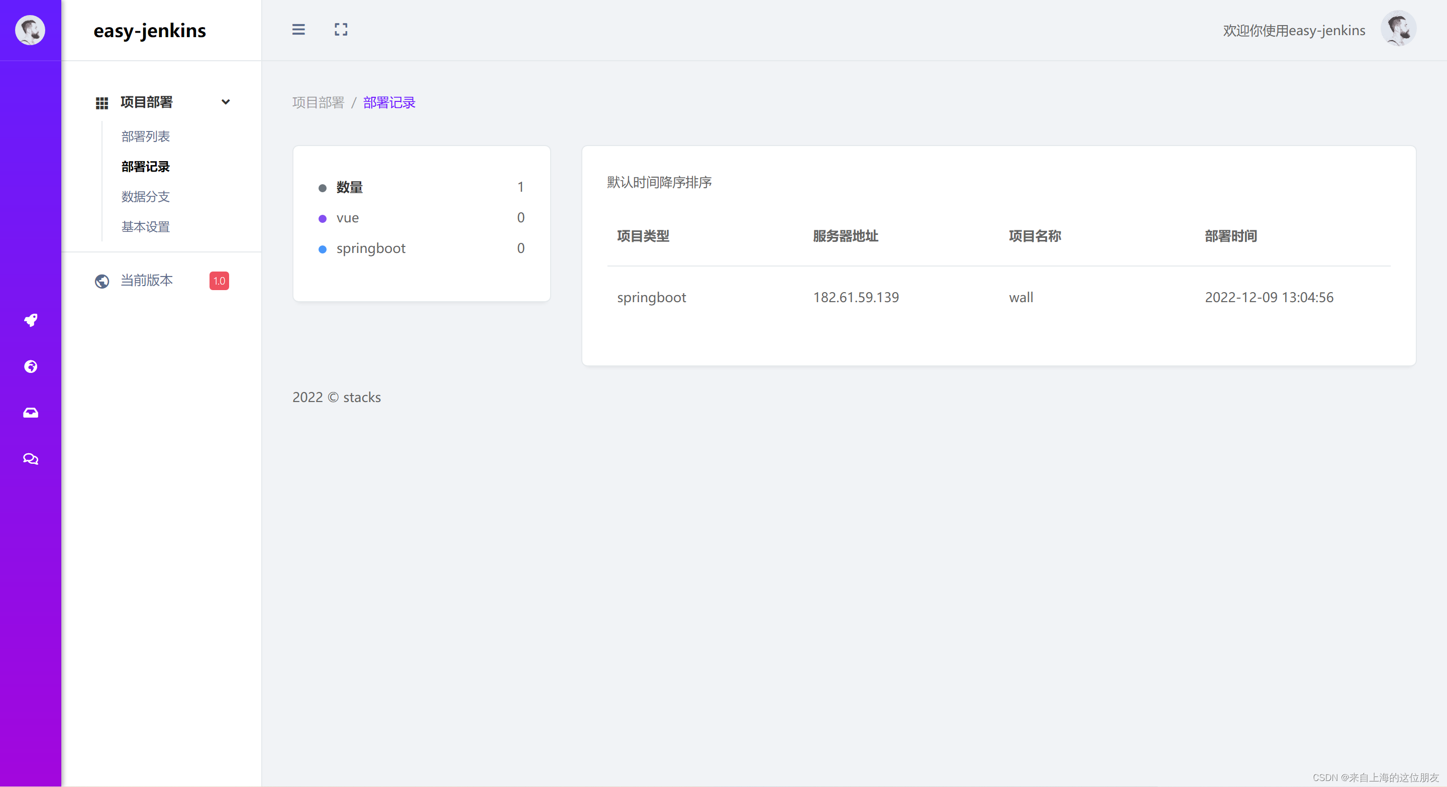1447x787 pixels.
Task: Click the chat bubbles icon in sidebar
Action: tap(30, 459)
